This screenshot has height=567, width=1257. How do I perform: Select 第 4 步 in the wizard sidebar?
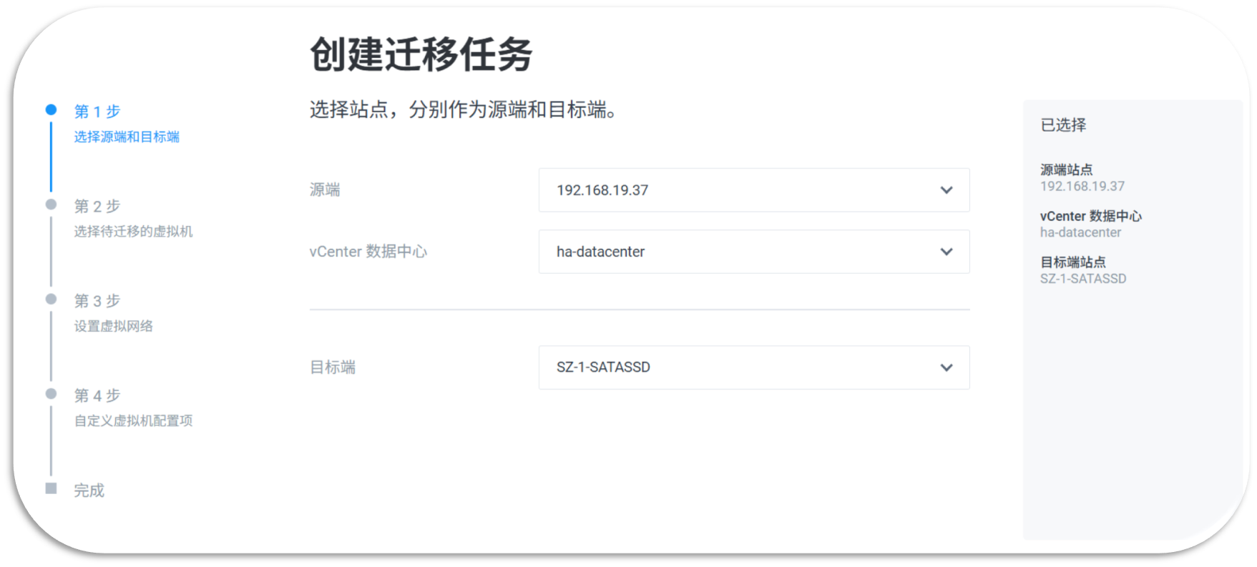pos(97,396)
